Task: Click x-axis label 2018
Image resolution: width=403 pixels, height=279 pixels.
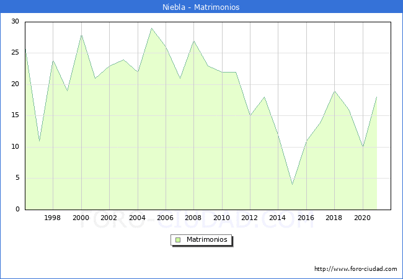Action: [x=334, y=218]
